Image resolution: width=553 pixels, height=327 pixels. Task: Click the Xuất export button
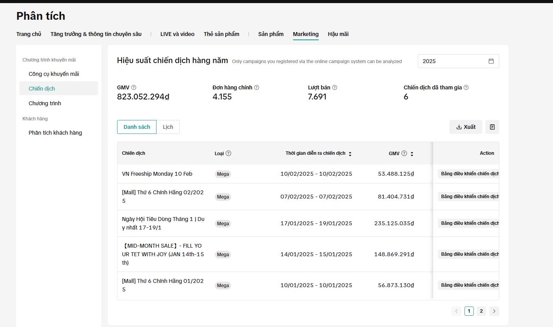[466, 127]
